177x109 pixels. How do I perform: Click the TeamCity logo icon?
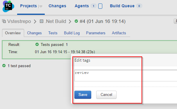(8, 6)
